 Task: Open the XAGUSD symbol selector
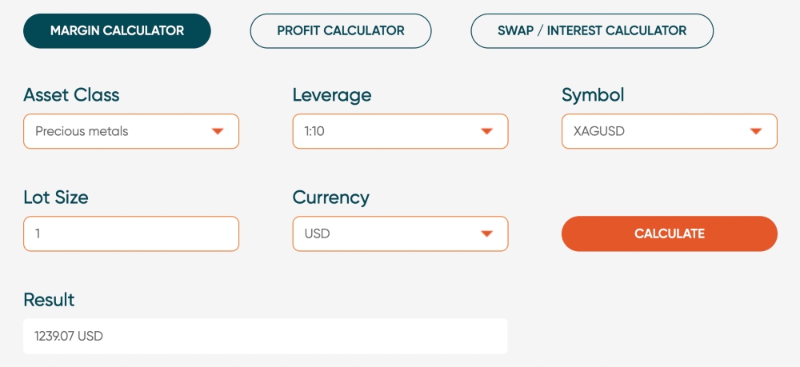[658, 131]
